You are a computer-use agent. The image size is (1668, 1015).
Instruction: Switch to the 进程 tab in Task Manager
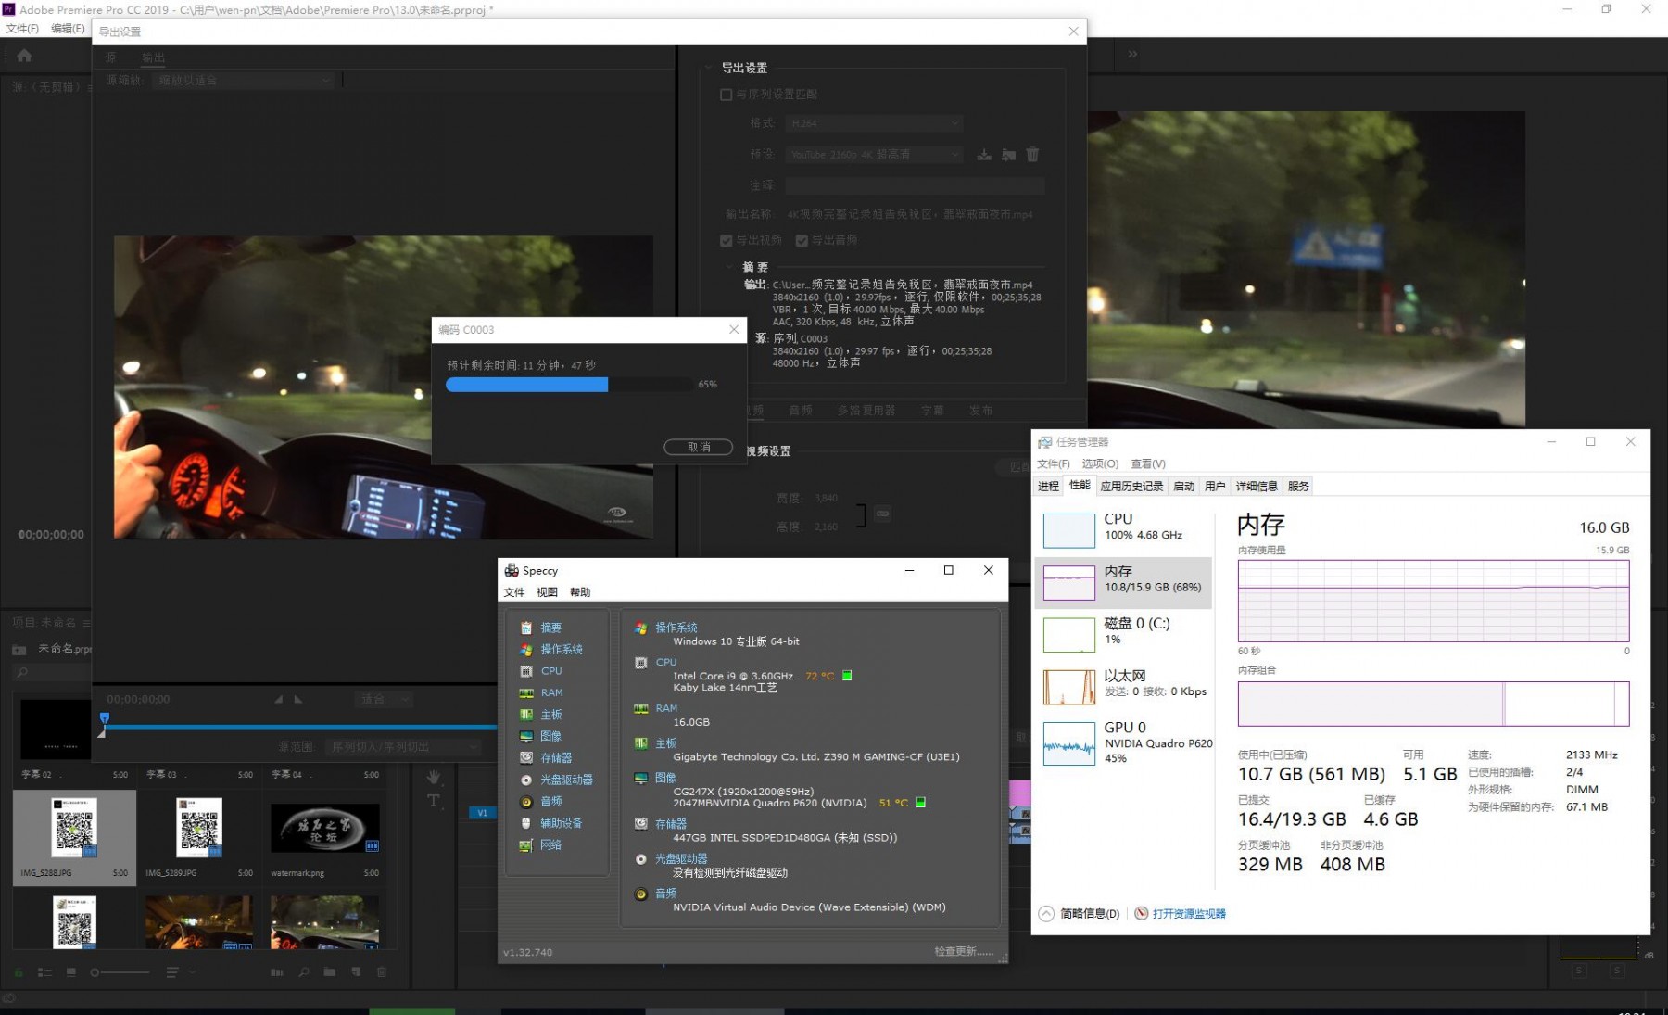(1048, 487)
